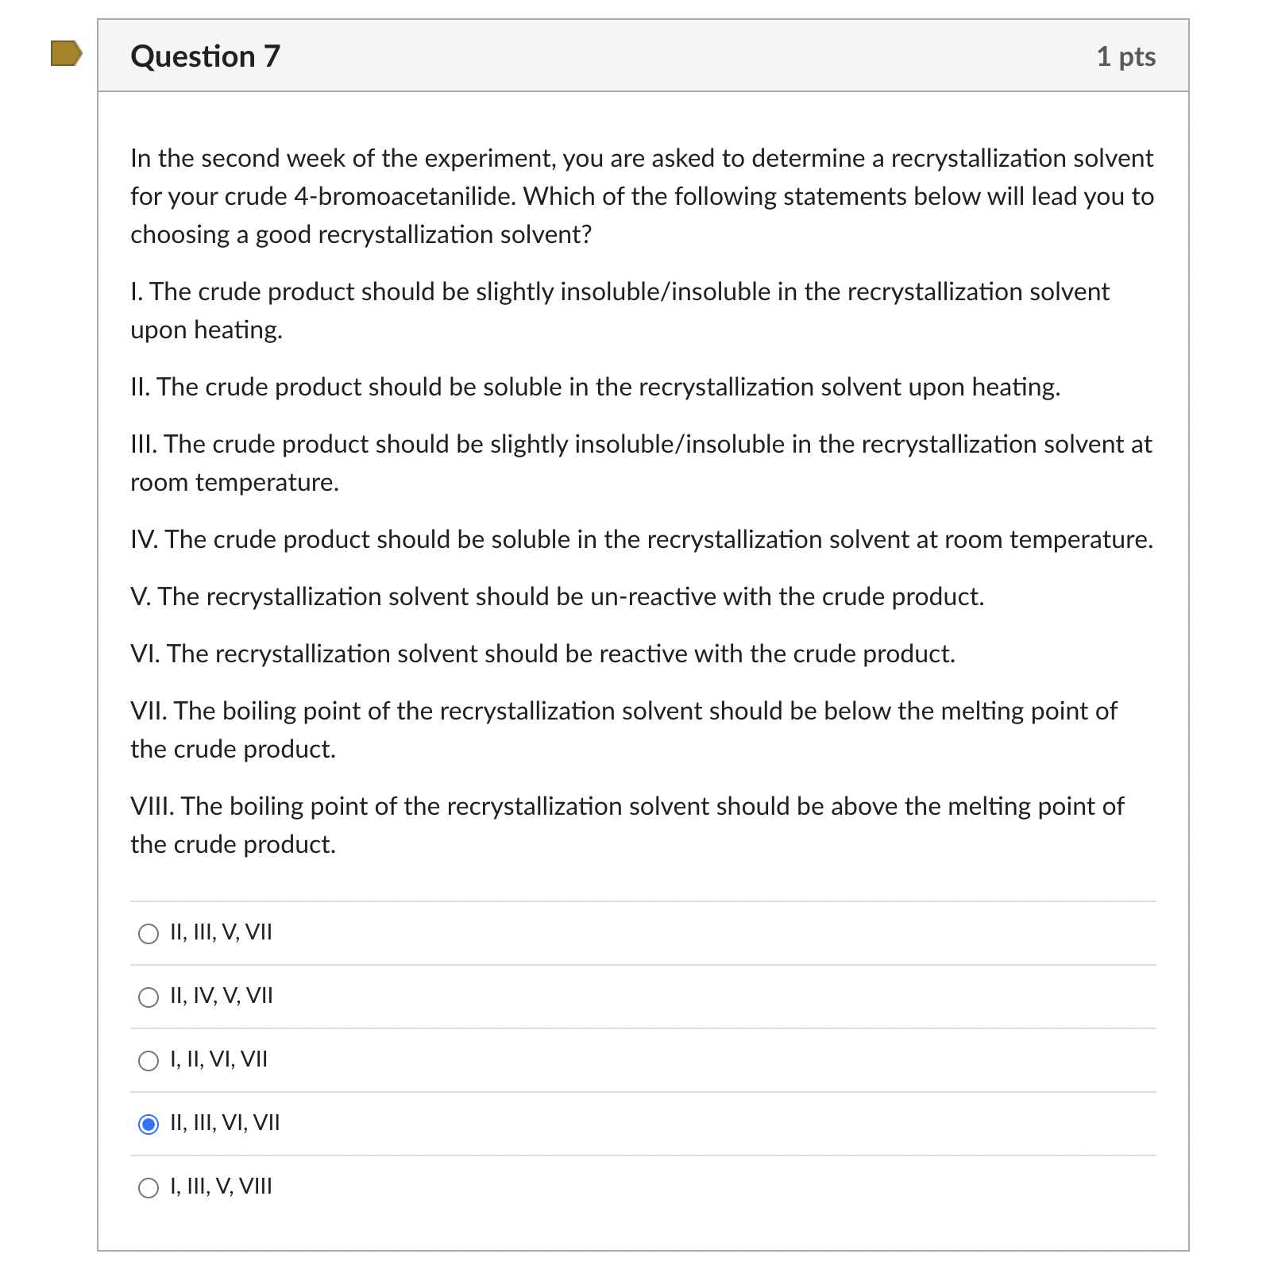Image resolution: width=1274 pixels, height=1277 pixels.
Task: Click the question text paragraph about recrystallization solvent
Action: [635, 196]
